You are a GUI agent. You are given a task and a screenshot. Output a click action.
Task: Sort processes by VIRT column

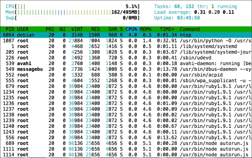coord(77,29)
